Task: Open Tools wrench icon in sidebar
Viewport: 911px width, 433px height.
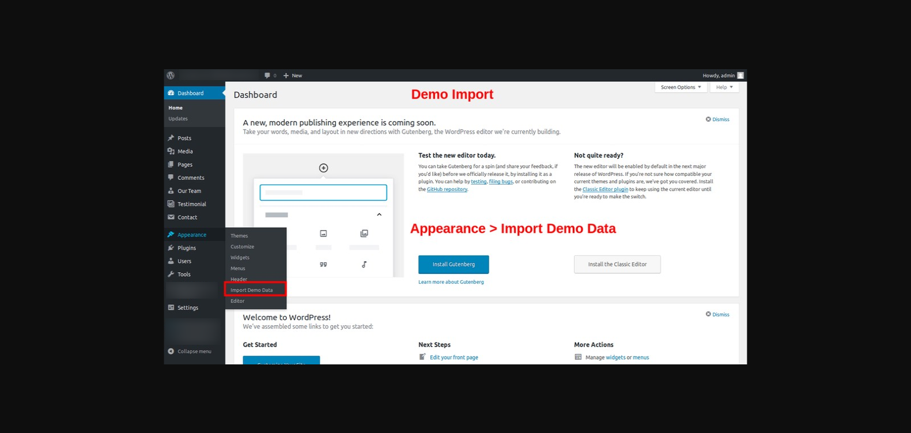Action: click(x=171, y=274)
